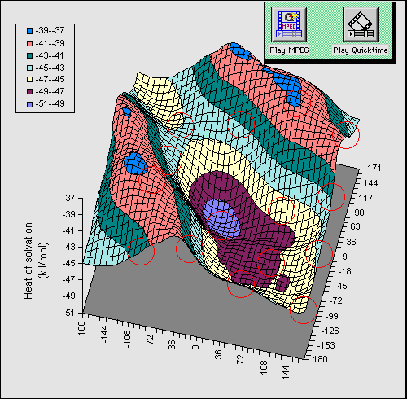407x399 pixels.
Task: Click the Play MPEG movie icon
Action: point(289,24)
